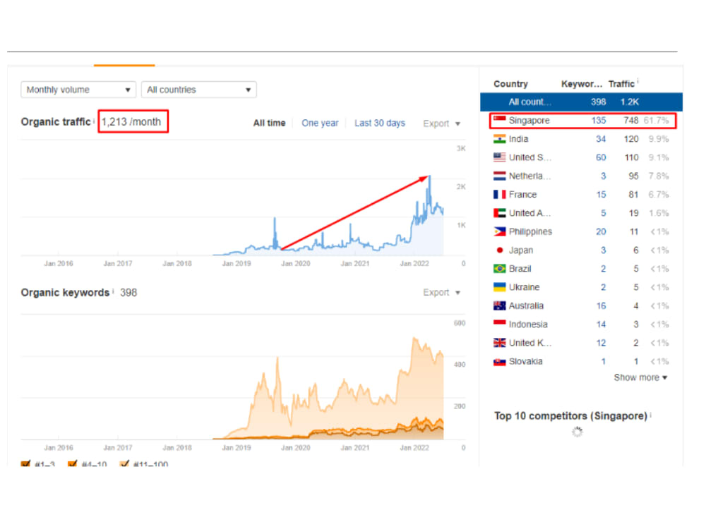Open the All countries dropdown
Screen dimensions: 706x529
click(x=199, y=90)
